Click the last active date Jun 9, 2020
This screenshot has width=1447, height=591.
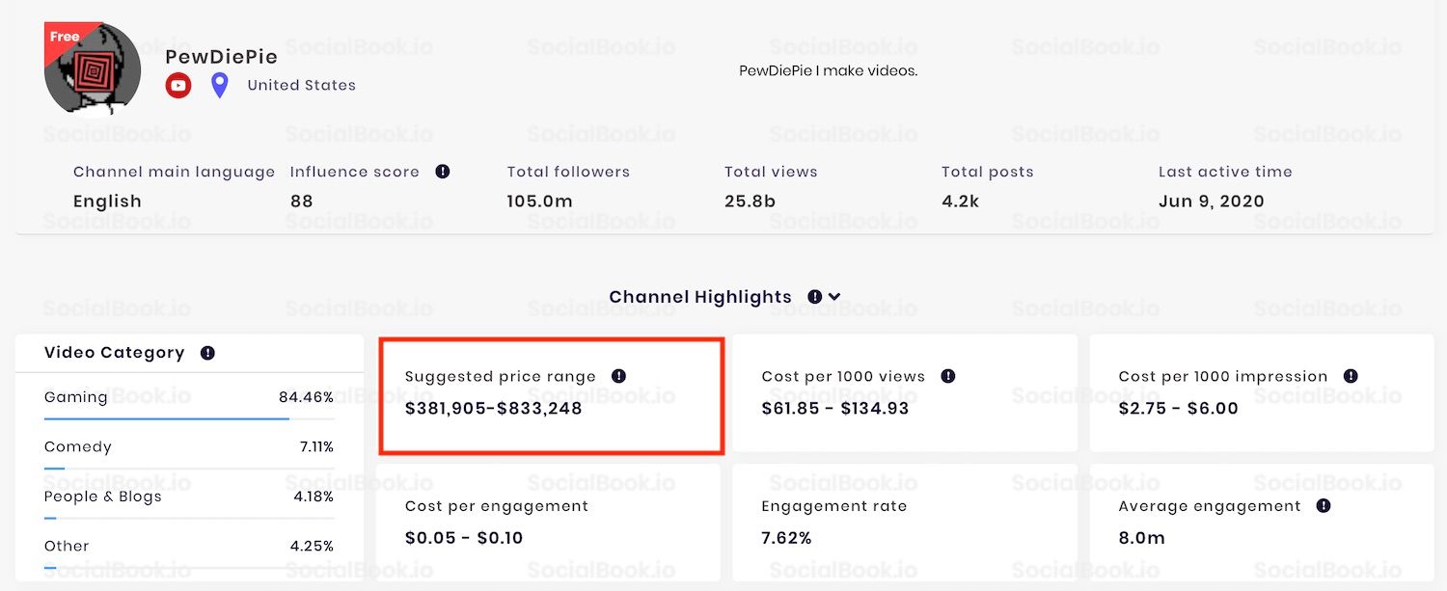coord(1212,201)
